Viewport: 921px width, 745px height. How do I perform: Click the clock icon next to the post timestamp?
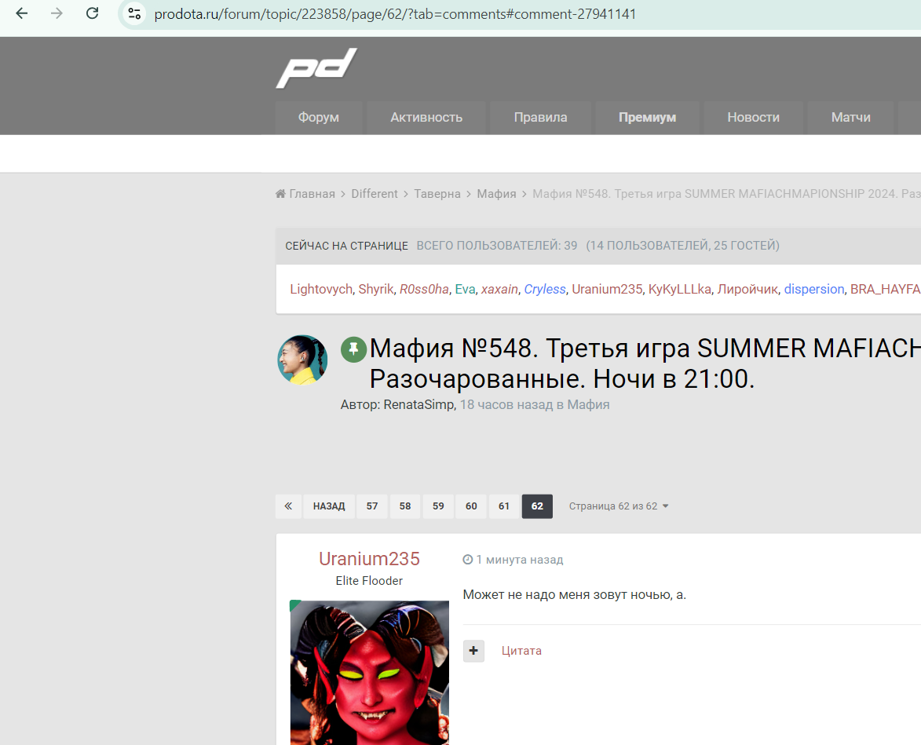coord(468,559)
